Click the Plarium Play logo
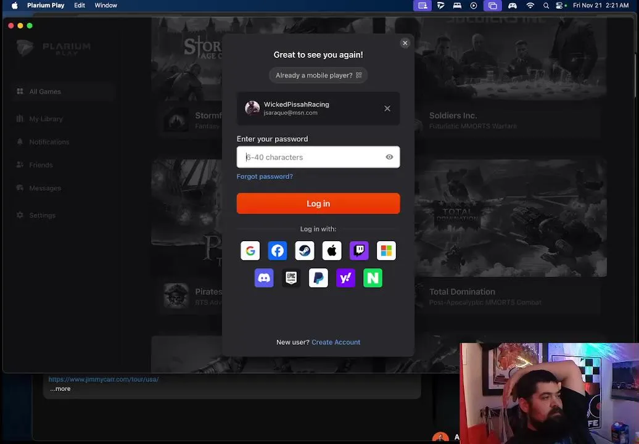639x444 pixels. [54, 48]
